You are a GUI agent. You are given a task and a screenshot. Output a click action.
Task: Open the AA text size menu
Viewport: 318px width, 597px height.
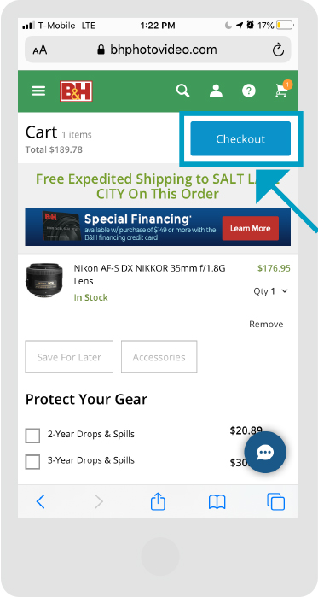pos(40,50)
